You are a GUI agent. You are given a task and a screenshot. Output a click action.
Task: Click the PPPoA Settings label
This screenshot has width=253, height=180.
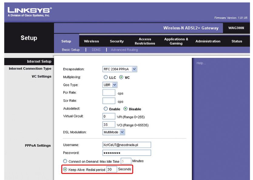(x=38, y=145)
